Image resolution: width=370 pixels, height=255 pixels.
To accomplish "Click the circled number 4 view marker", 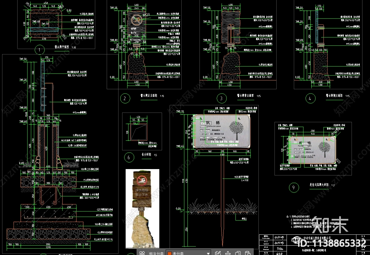I will tap(310, 98).
